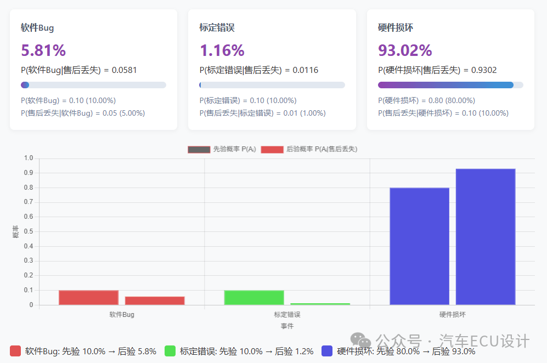Click the 1.0 y-axis tick label

tap(29, 158)
